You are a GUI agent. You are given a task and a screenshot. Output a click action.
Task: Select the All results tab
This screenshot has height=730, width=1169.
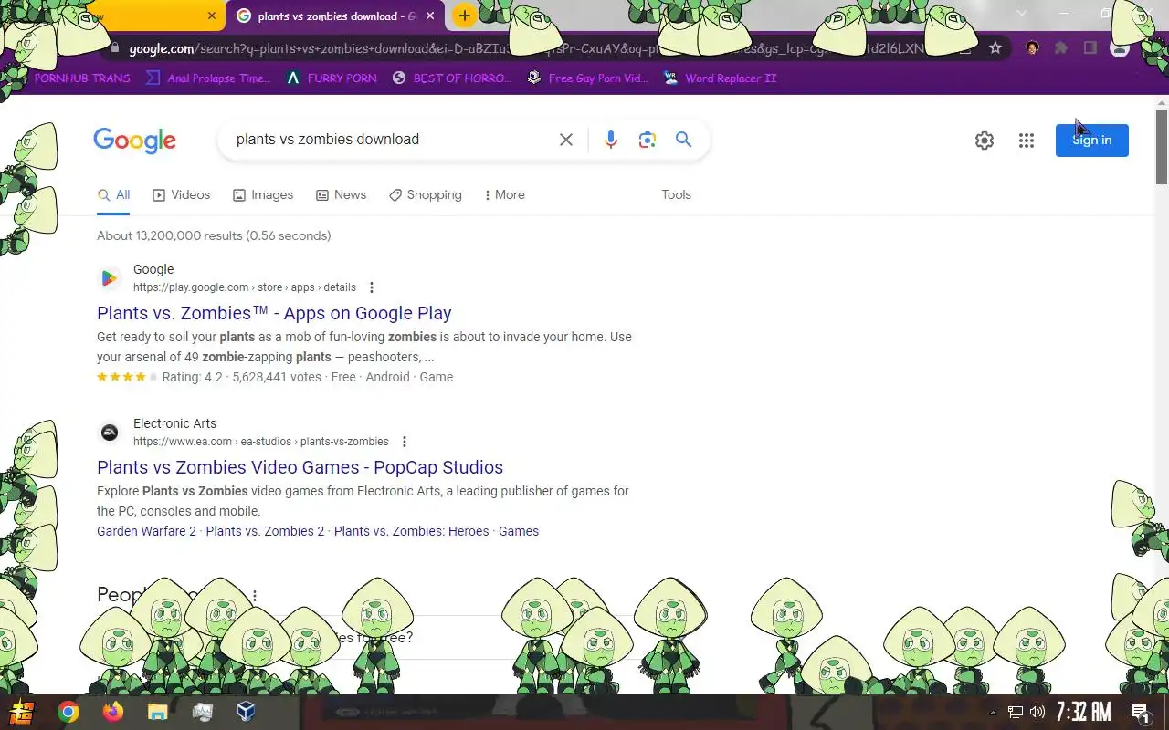pyautogui.click(x=114, y=195)
